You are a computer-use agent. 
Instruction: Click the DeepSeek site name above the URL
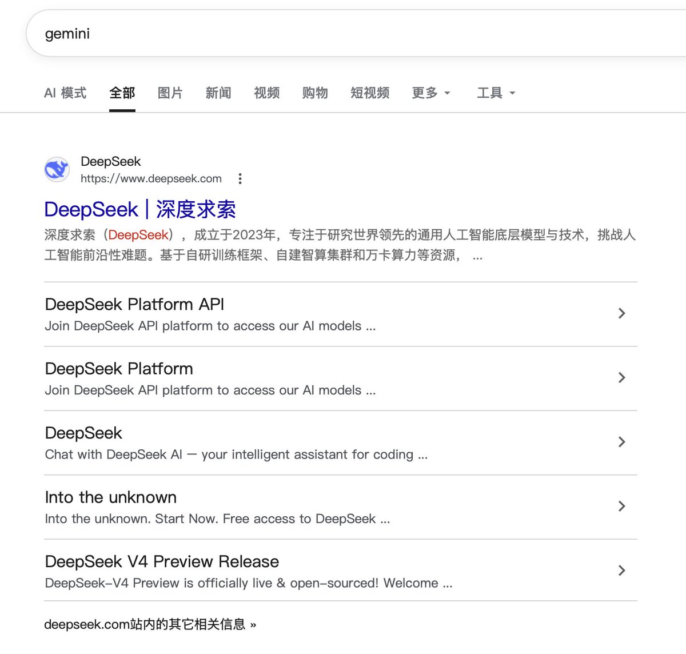(110, 161)
